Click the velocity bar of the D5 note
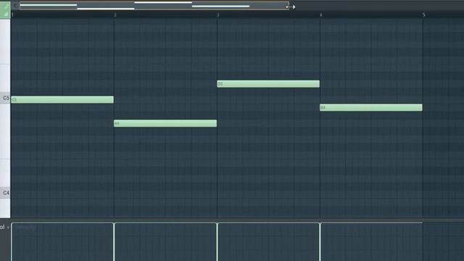 pos(217,241)
